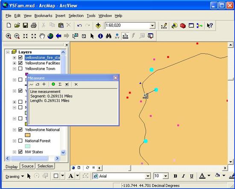Toggle the National Forest layer checkbox

coord(20,141)
